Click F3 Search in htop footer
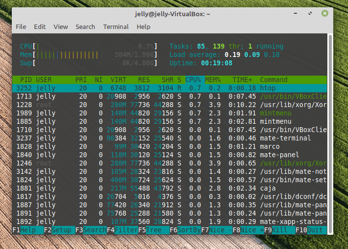348x249 pixels. tap(91, 230)
